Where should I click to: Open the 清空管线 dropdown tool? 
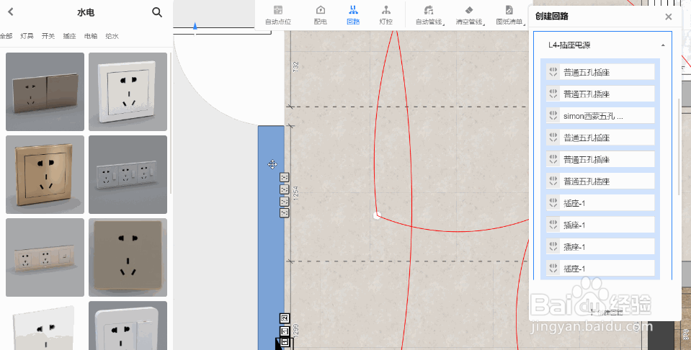coord(469,15)
